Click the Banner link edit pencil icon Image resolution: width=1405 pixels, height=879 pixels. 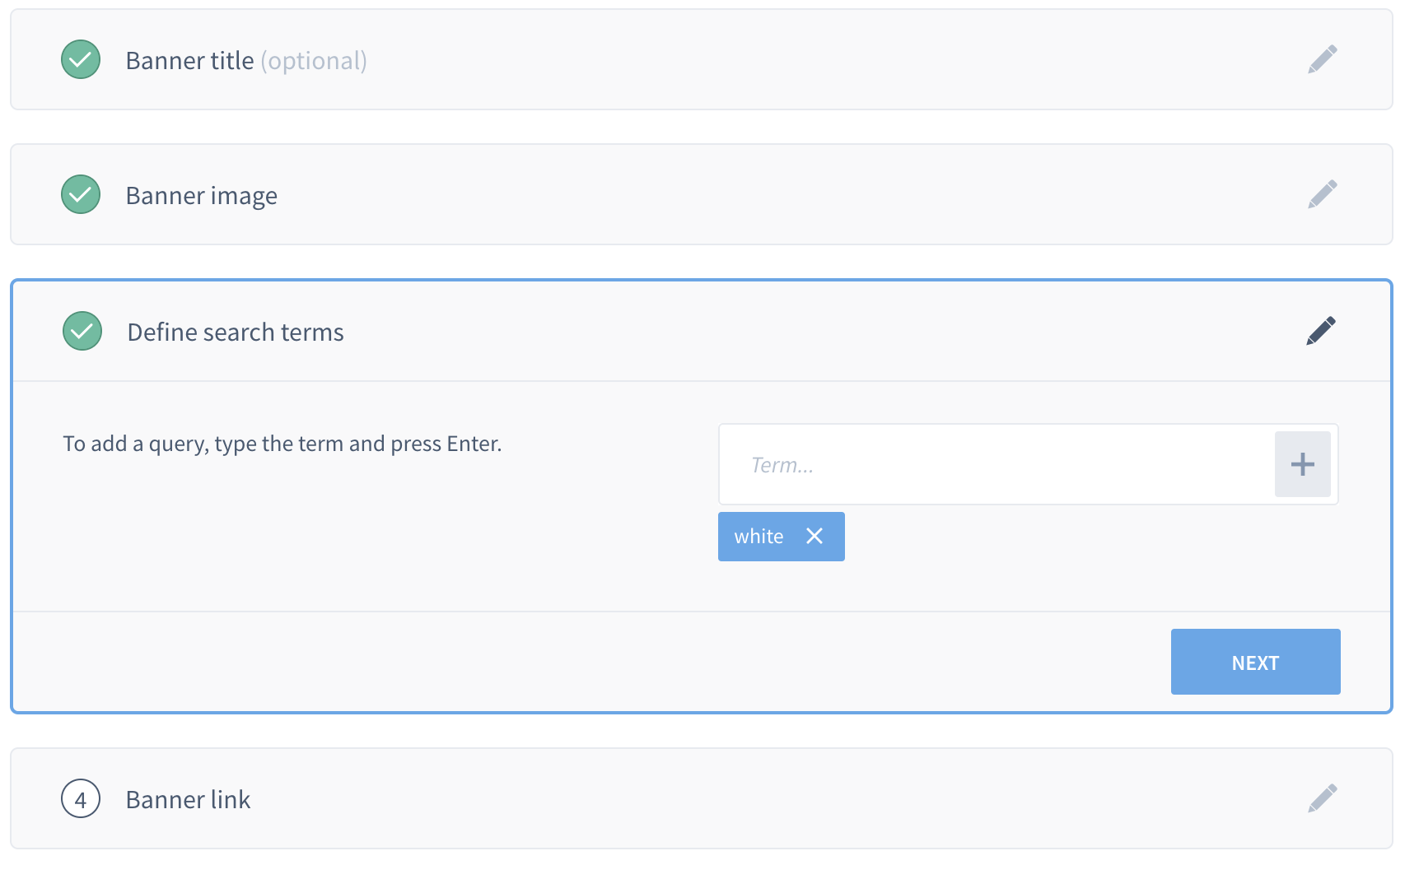(1322, 798)
